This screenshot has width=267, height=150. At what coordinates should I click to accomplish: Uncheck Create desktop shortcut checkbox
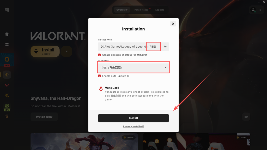pyautogui.click(x=99, y=55)
